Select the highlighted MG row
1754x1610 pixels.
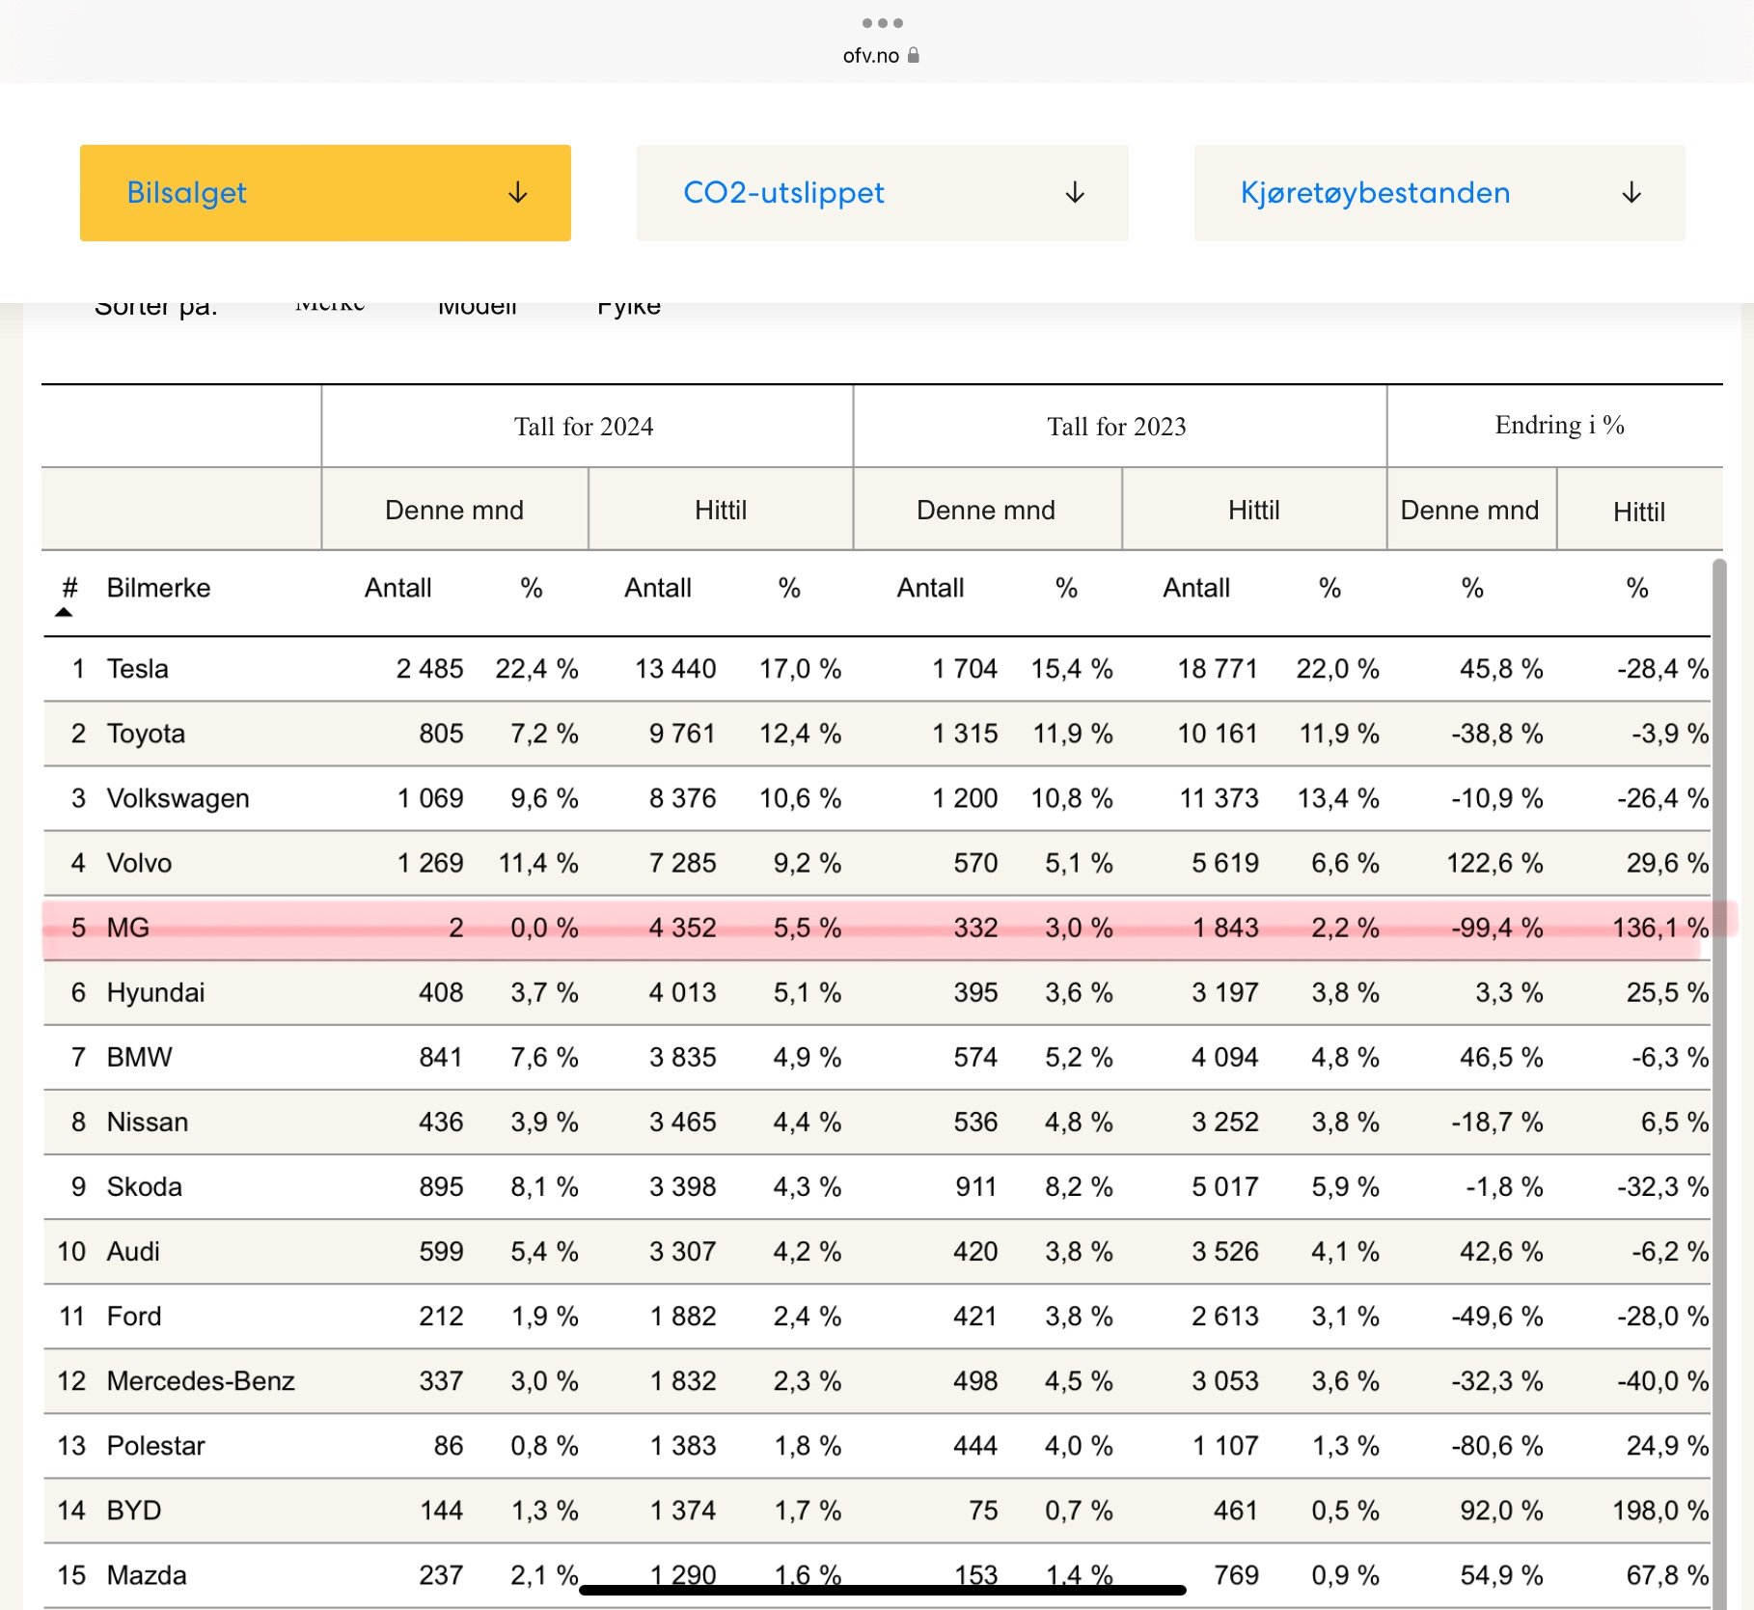876,928
